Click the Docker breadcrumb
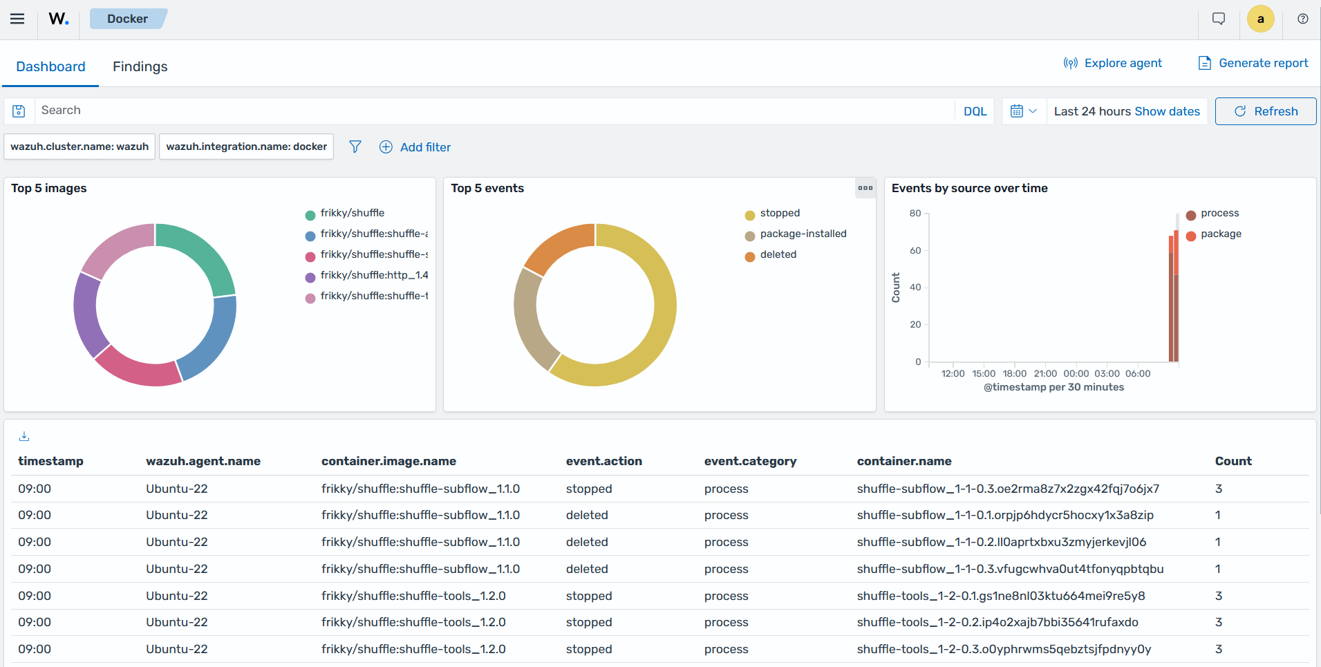 pyautogui.click(x=128, y=19)
